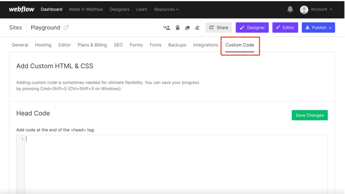Switch to the Hosting tab
Viewport: 345px width, 194px height.
(x=43, y=45)
